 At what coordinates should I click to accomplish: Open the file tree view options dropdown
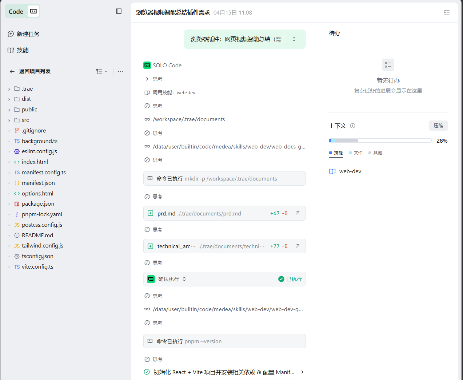coord(101,71)
